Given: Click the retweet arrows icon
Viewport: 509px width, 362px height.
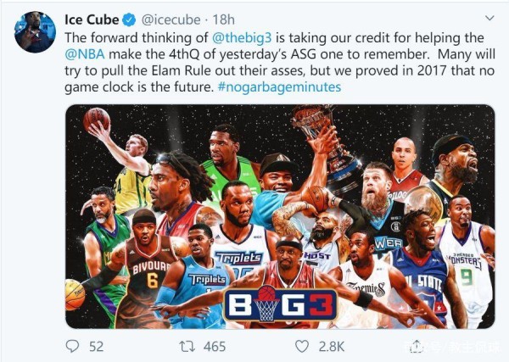Looking at the screenshot, I should click(x=187, y=347).
